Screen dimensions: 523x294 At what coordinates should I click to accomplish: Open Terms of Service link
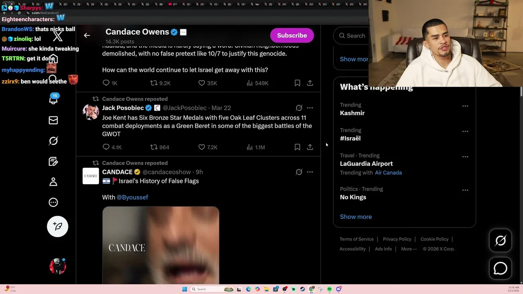[357, 239]
